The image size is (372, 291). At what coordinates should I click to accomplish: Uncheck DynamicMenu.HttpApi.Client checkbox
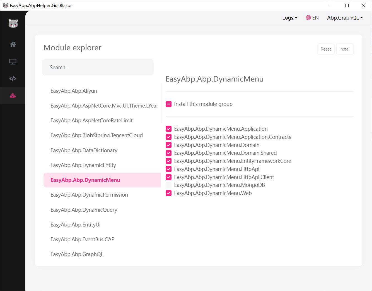168,177
